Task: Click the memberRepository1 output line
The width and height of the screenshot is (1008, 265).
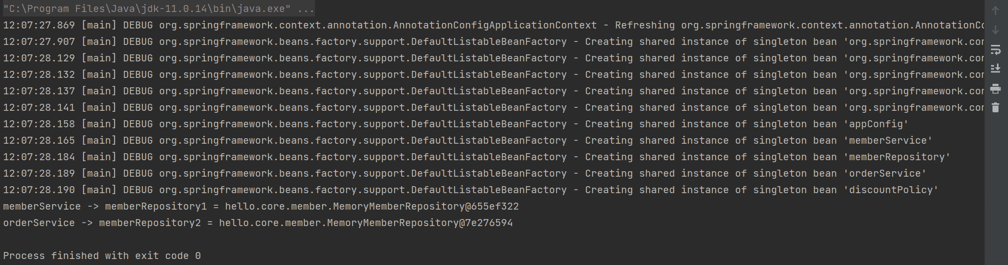Action: [x=261, y=206]
